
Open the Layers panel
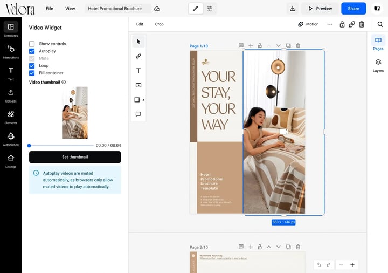[378, 65]
